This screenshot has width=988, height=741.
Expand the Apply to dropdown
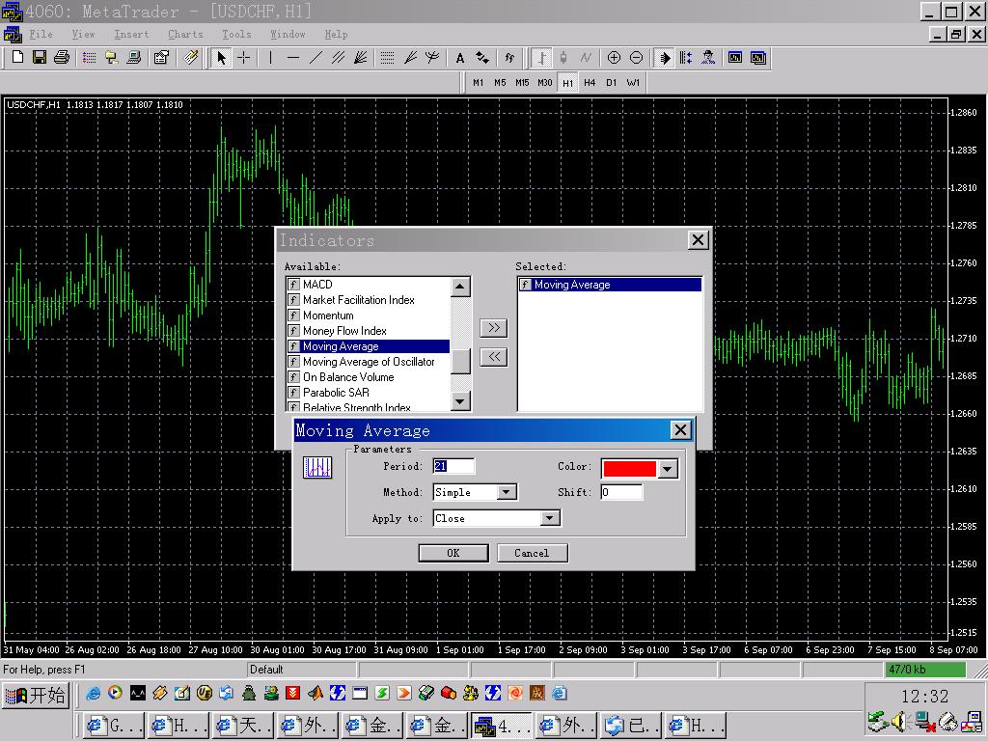pyautogui.click(x=549, y=518)
